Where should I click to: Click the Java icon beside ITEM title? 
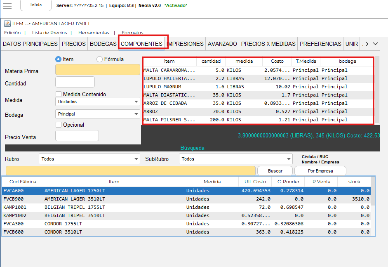pyautogui.click(x=7, y=24)
